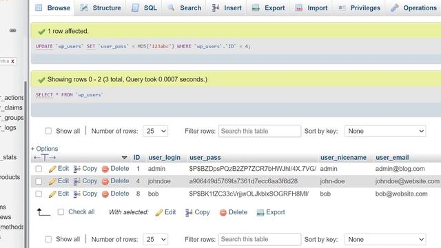Click the john-doe nicename cell
441x248 pixels.
click(x=332, y=181)
